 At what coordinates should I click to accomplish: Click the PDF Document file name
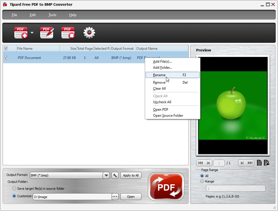tap(29, 58)
